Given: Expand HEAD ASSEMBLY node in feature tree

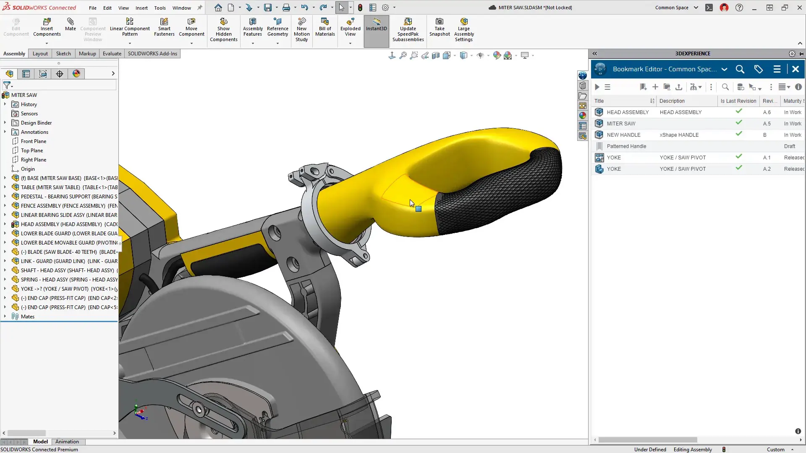Looking at the screenshot, I should [5, 224].
